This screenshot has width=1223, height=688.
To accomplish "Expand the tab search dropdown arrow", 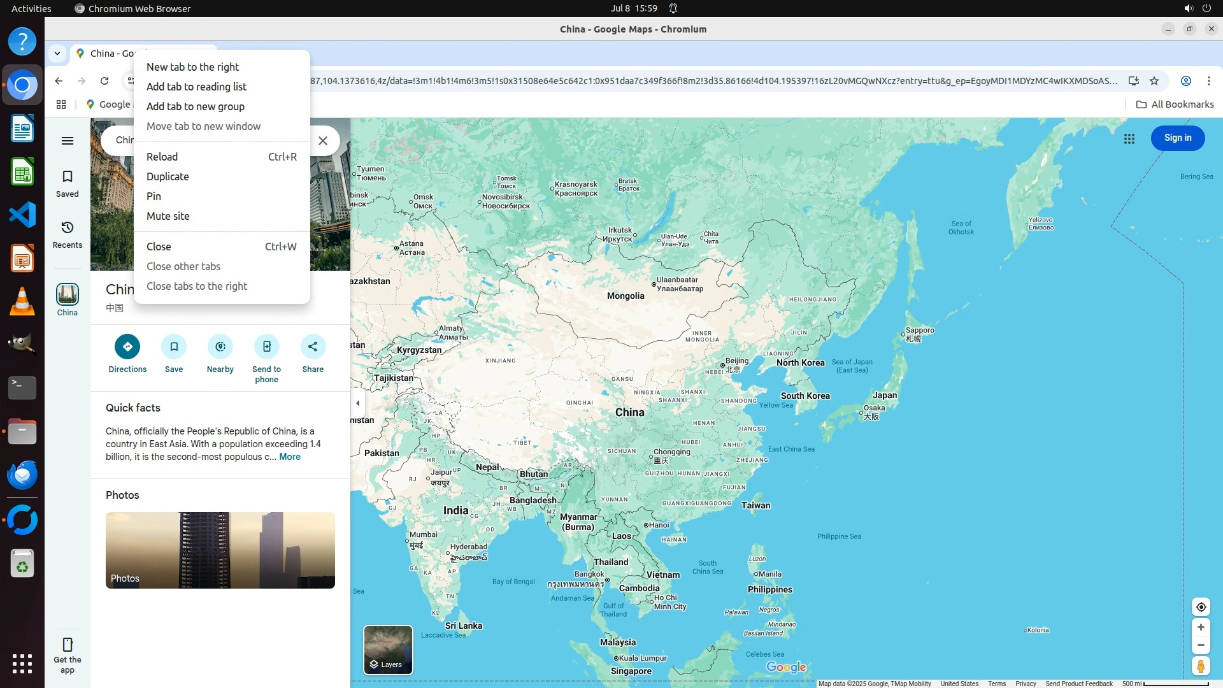I will coord(57,54).
